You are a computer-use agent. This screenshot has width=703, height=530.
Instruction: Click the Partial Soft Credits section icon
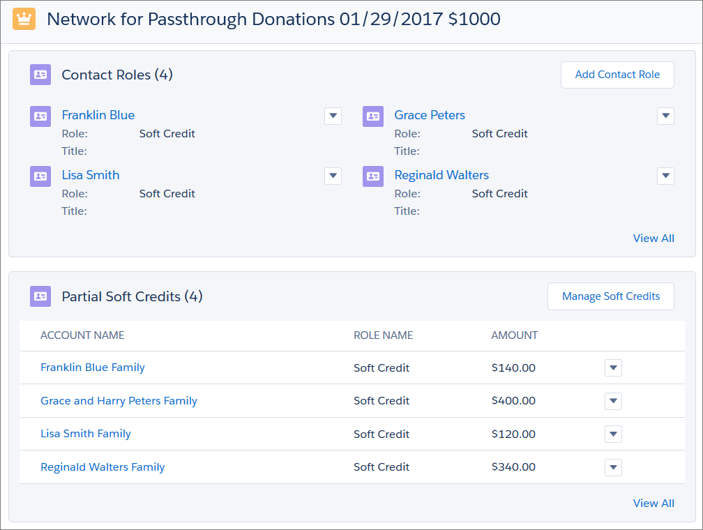coord(40,296)
